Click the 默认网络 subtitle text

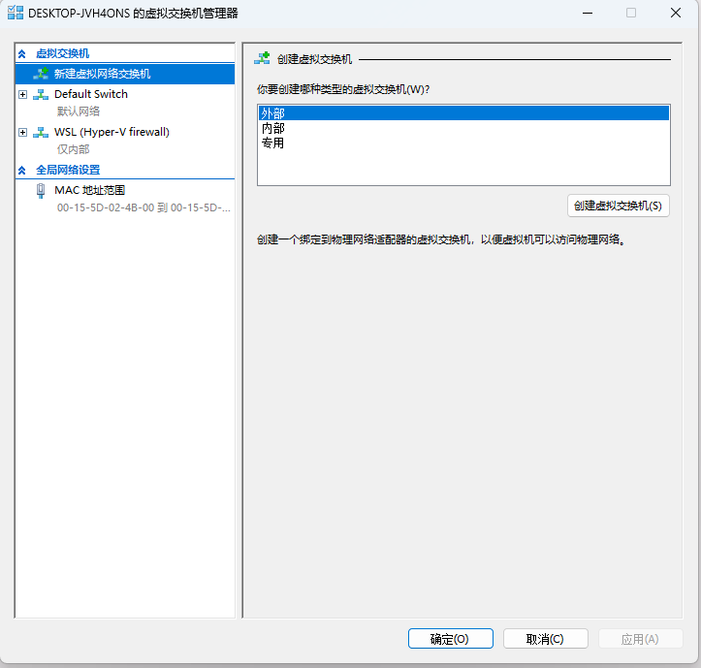point(79,111)
